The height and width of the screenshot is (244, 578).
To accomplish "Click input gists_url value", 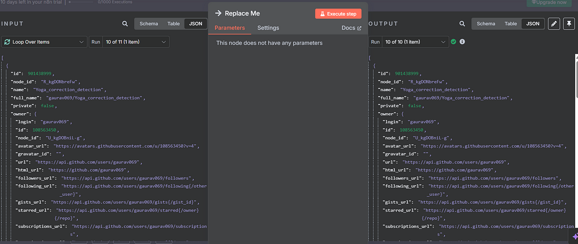I will click(x=125, y=202).
